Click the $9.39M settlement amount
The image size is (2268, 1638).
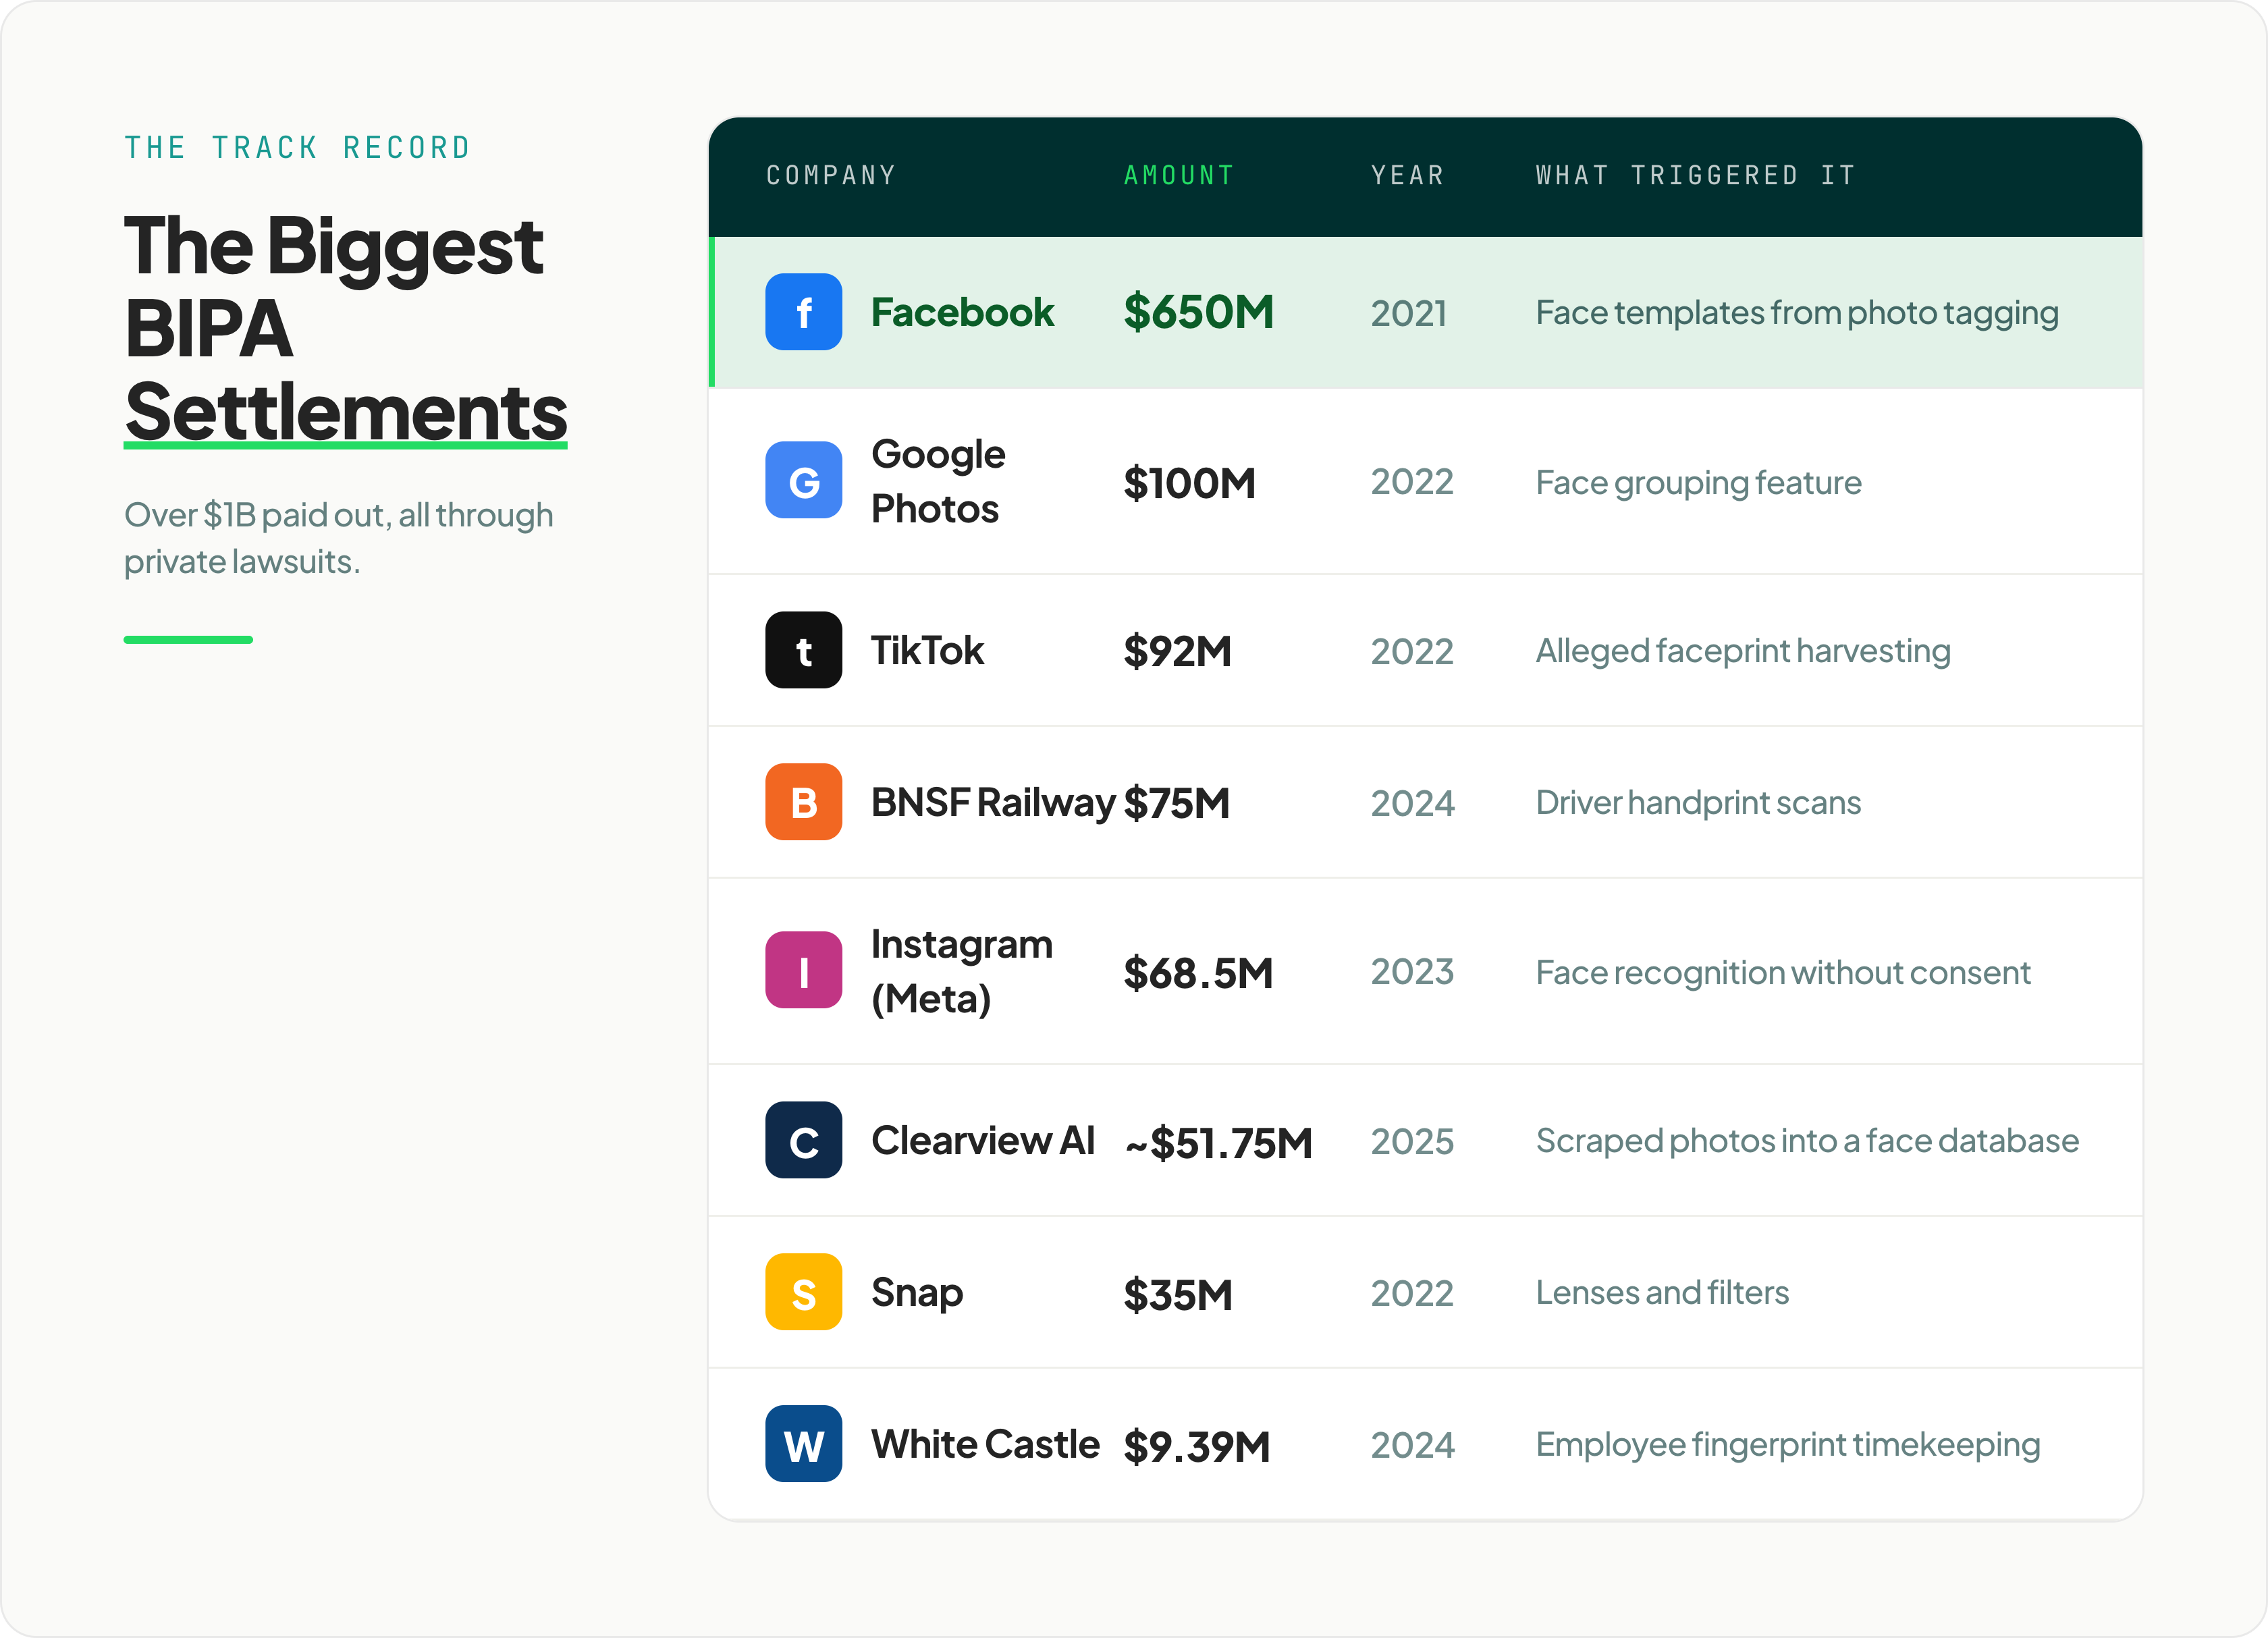click(x=1197, y=1447)
